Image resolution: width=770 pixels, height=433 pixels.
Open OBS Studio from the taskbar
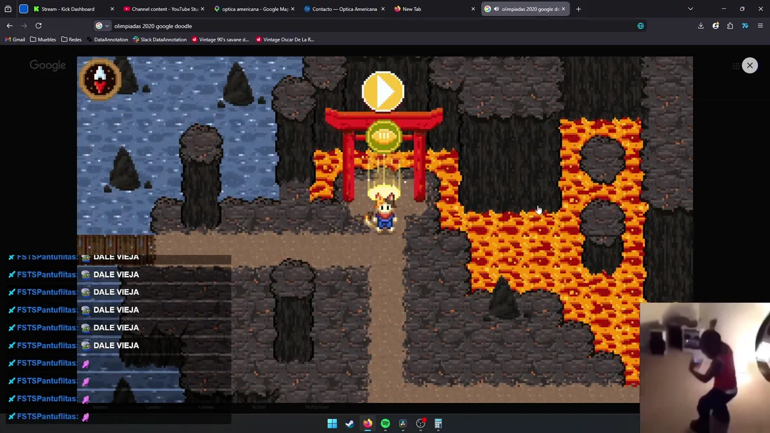click(420, 423)
